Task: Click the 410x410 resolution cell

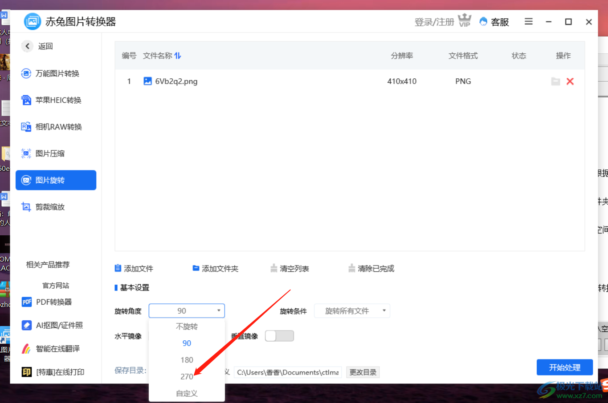Action: [402, 81]
